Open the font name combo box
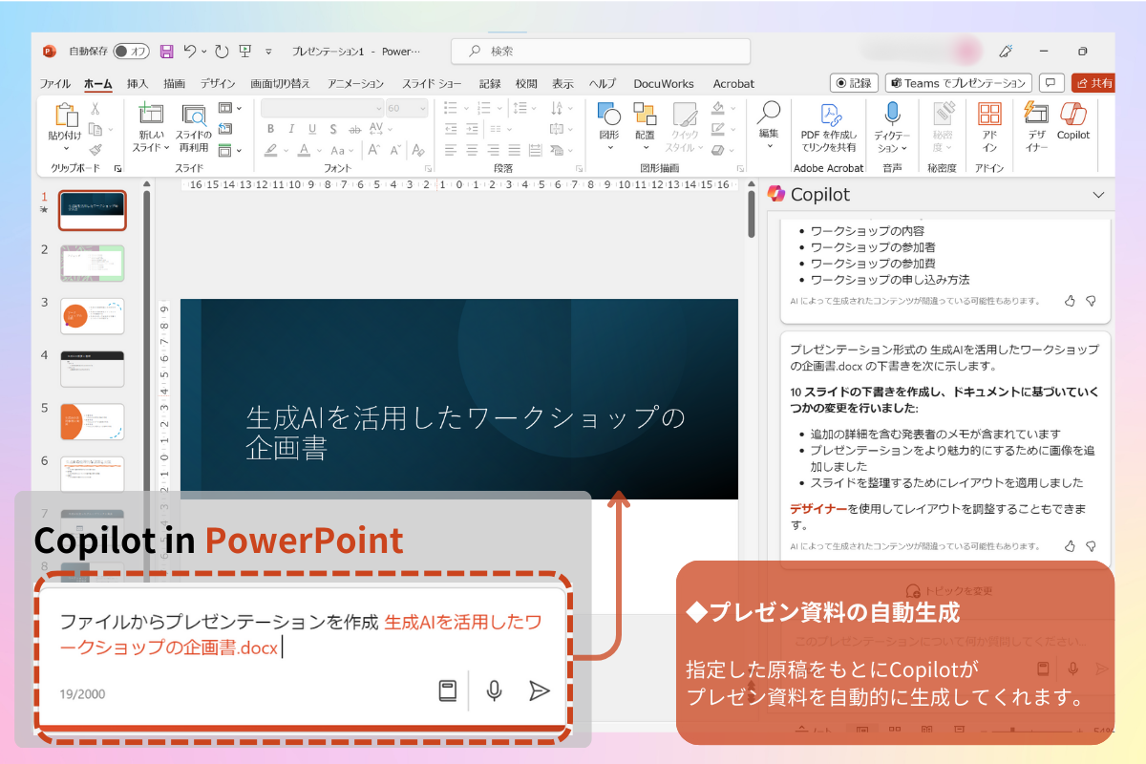This screenshot has width=1146, height=764. coord(322,109)
